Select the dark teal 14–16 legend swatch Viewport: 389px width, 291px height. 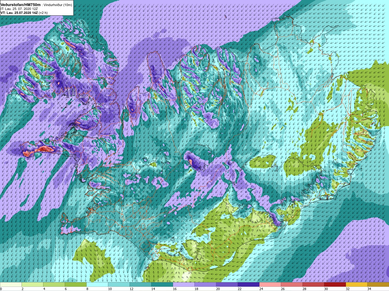point(162,285)
